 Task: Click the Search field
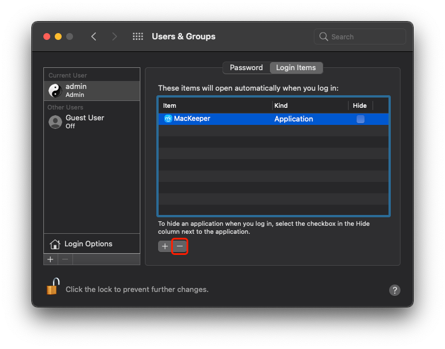click(x=360, y=36)
